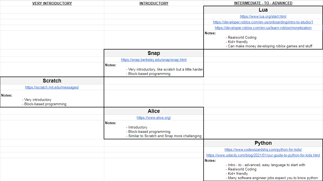Click the Snap Berkeley URL link
Screen dimensions: 323x181
154,60
